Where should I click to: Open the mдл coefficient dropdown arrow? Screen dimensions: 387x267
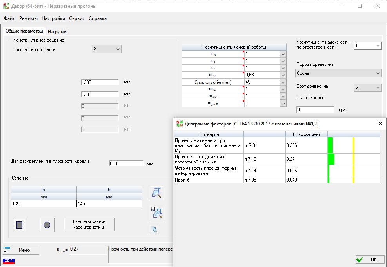pos(283,75)
